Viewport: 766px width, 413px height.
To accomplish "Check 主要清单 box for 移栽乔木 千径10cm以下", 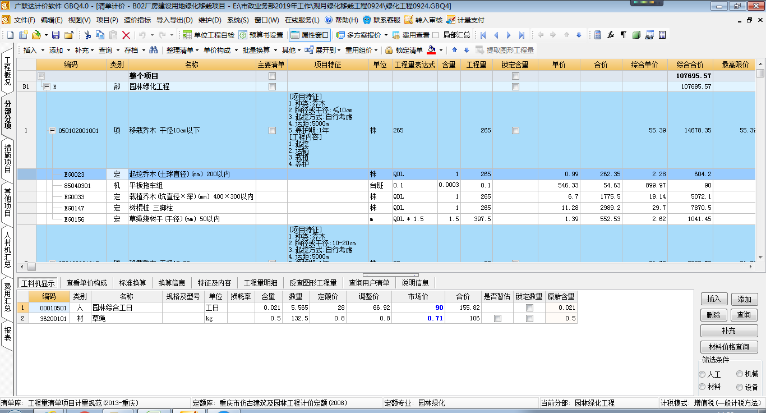I will (272, 130).
